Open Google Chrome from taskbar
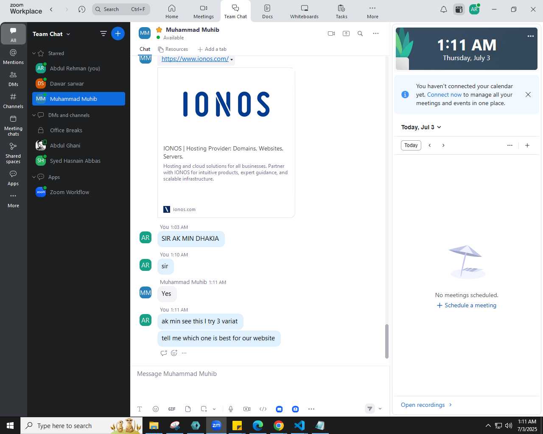Image resolution: width=543 pixels, height=434 pixels. (279, 426)
